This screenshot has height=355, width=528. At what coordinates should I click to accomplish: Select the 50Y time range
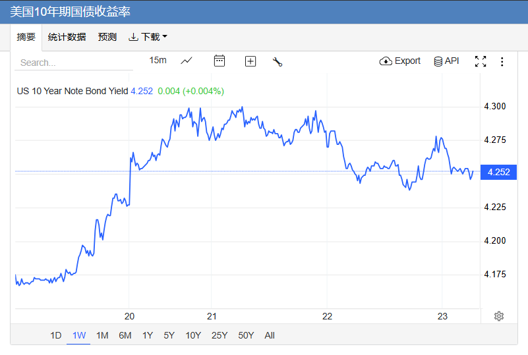(246, 335)
